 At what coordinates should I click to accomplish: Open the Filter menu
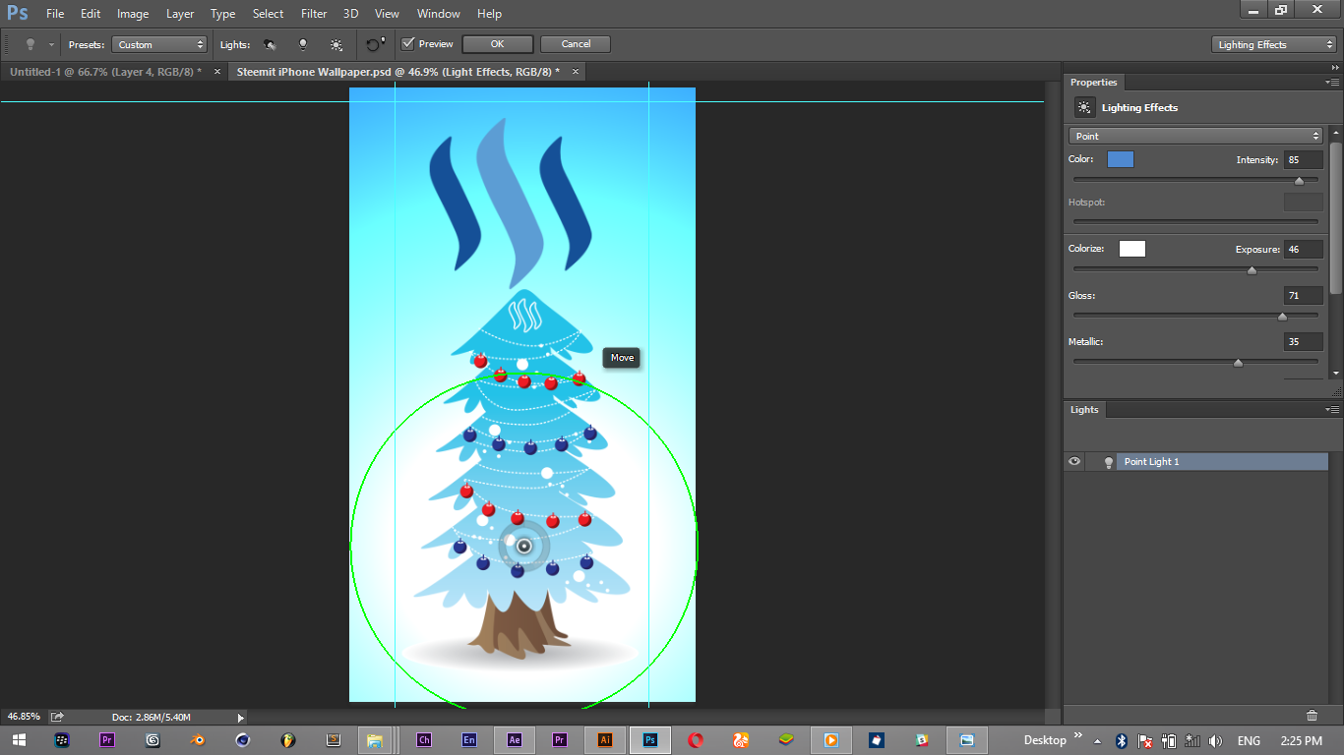pos(314,14)
